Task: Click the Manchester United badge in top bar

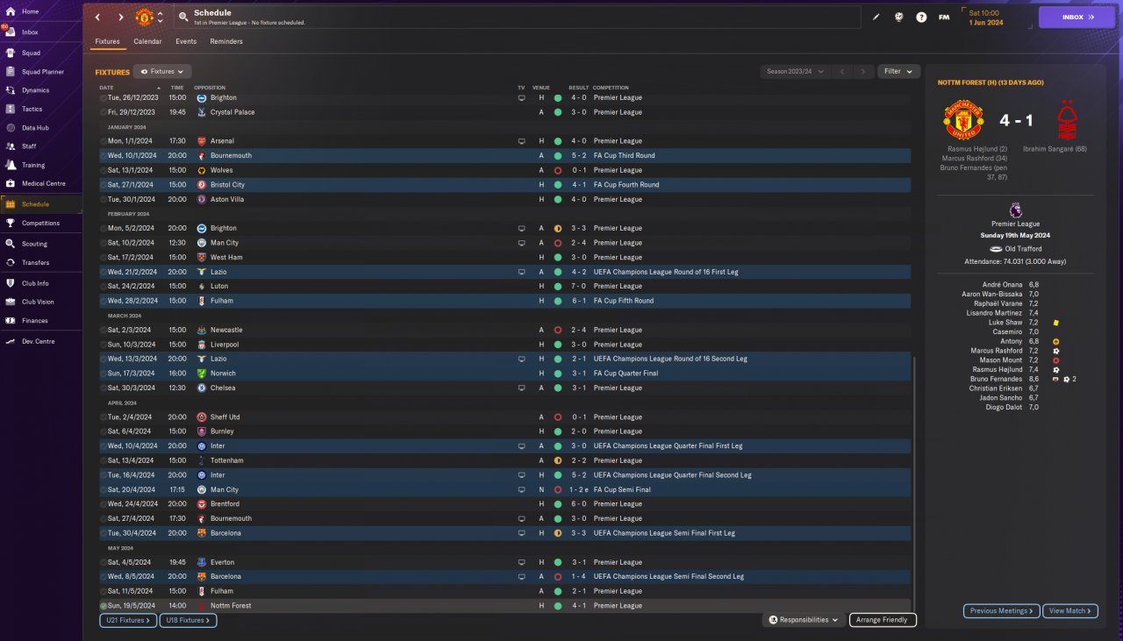Action: point(144,17)
